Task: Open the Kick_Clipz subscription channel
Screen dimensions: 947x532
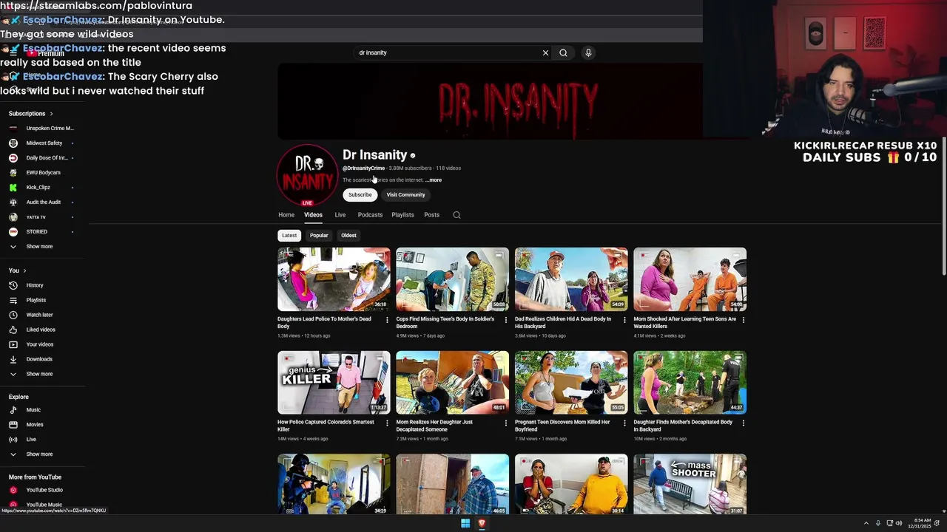Action: [x=38, y=188]
